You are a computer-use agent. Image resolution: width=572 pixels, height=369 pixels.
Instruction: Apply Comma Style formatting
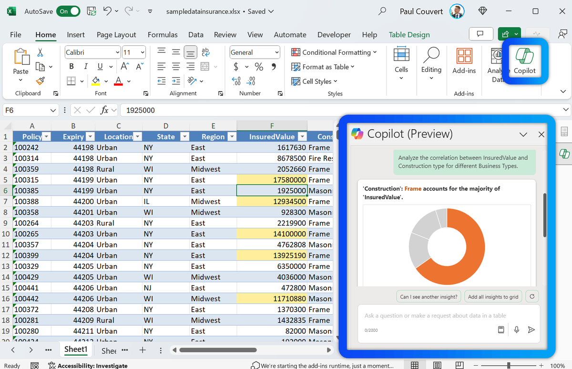(274, 67)
